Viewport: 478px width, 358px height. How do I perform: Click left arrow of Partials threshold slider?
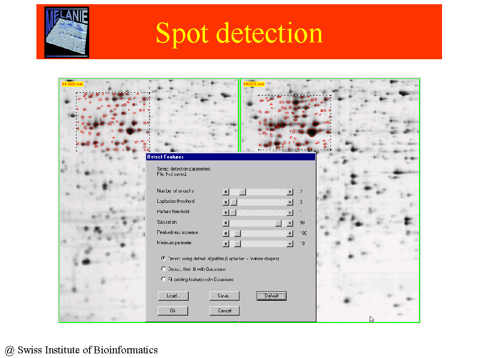226,213
